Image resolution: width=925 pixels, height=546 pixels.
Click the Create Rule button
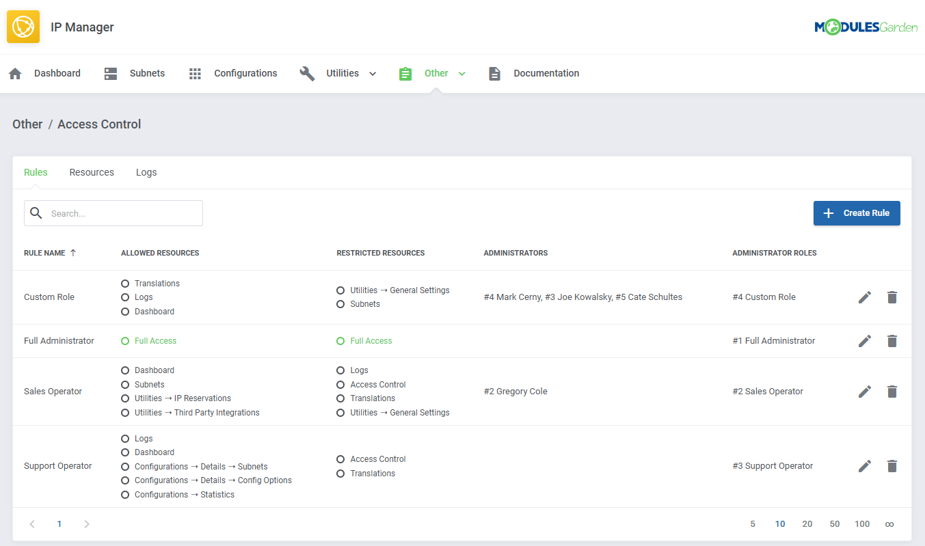tap(857, 213)
